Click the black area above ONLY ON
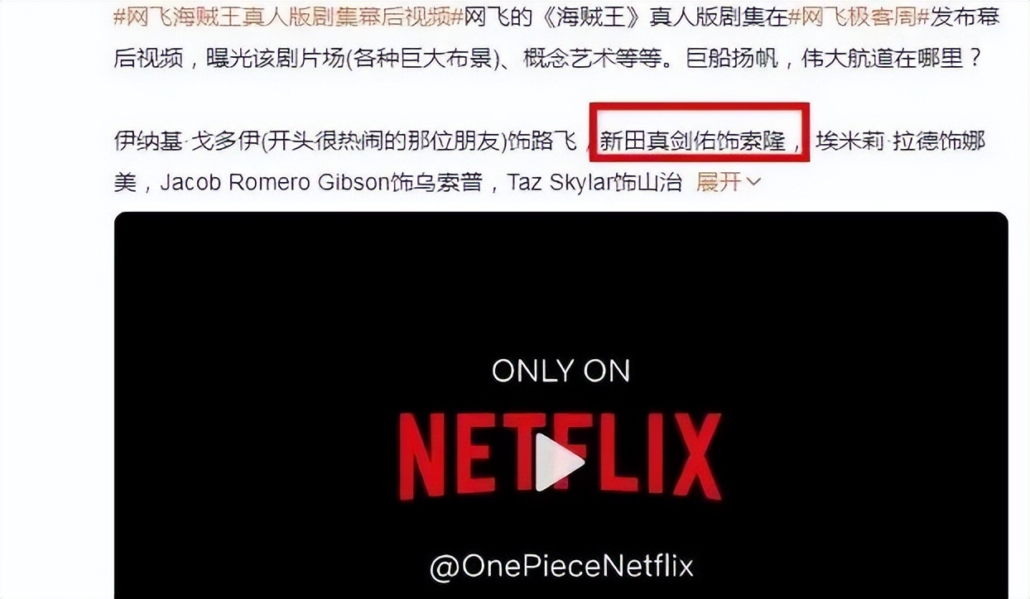 coord(561,281)
